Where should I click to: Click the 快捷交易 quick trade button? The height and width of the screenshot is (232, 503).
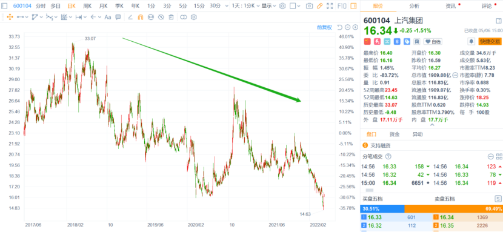tap(490, 41)
